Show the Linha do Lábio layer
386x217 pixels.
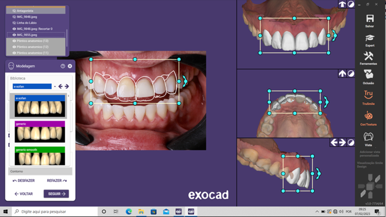(x=14, y=23)
